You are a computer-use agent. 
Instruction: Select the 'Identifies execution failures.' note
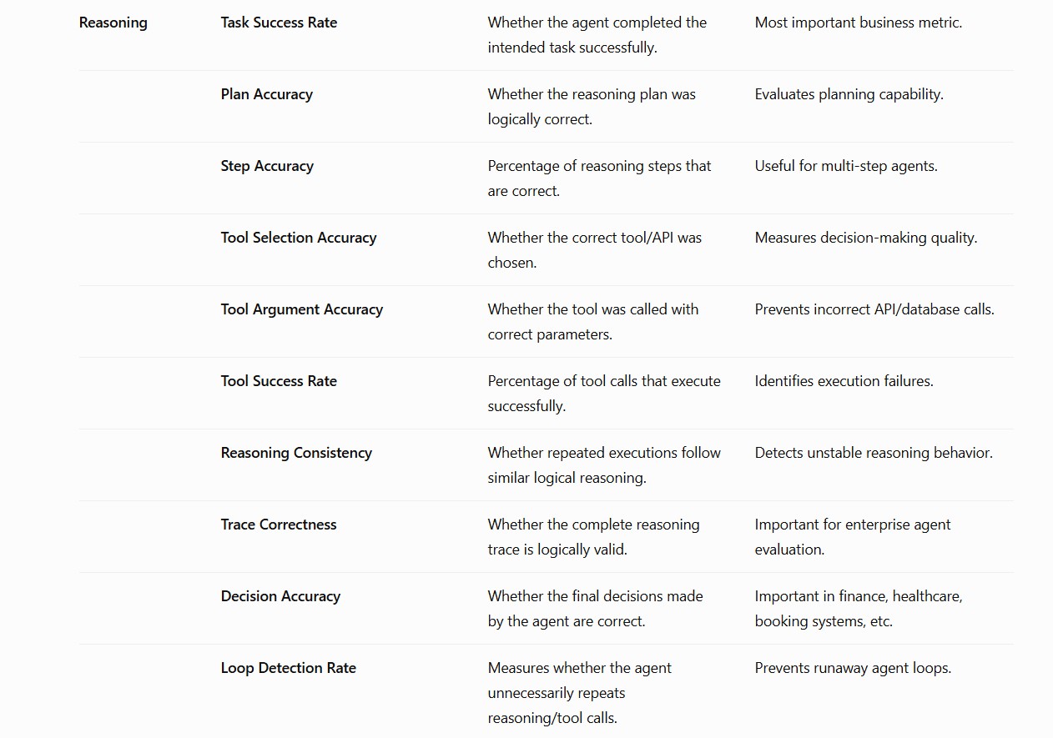pyautogui.click(x=844, y=382)
